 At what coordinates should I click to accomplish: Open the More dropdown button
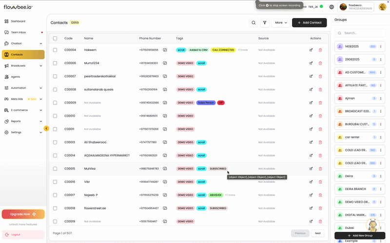[280, 22]
